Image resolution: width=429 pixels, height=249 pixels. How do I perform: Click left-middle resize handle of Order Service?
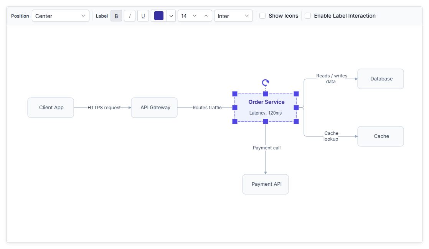pos(235,108)
